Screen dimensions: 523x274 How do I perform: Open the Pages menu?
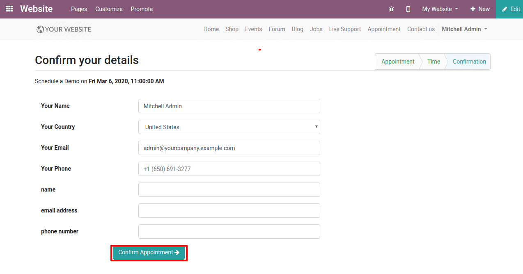79,9
